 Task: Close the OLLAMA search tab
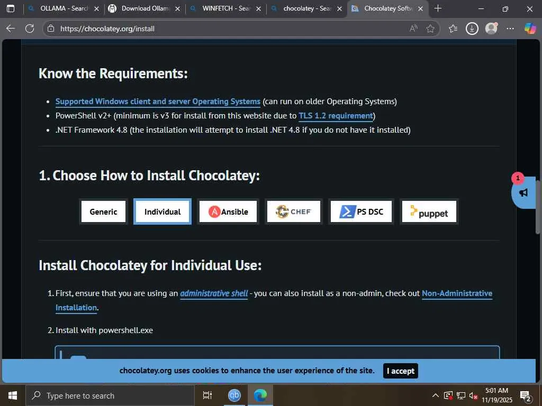(x=97, y=9)
